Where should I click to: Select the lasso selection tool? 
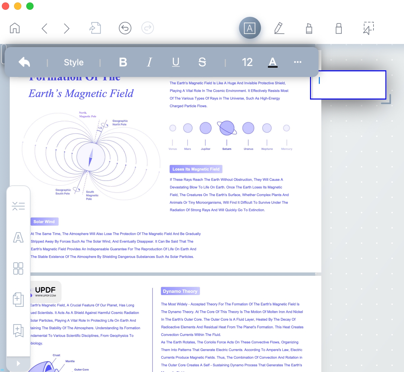tap(369, 28)
